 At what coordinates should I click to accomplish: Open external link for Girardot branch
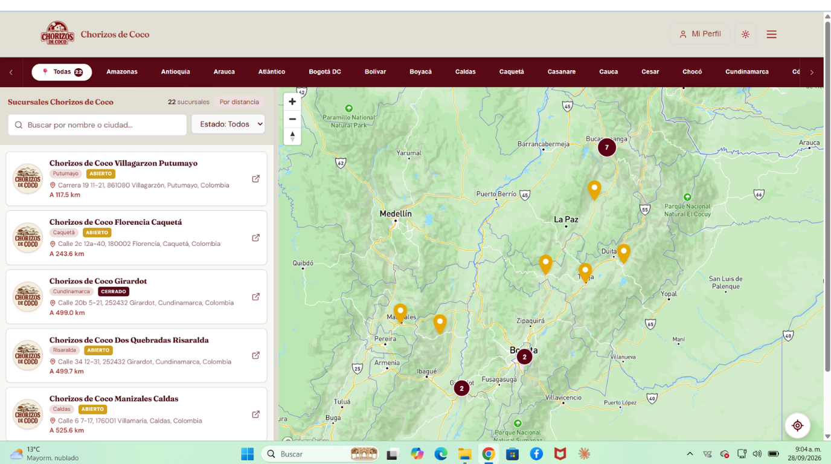pos(256,297)
